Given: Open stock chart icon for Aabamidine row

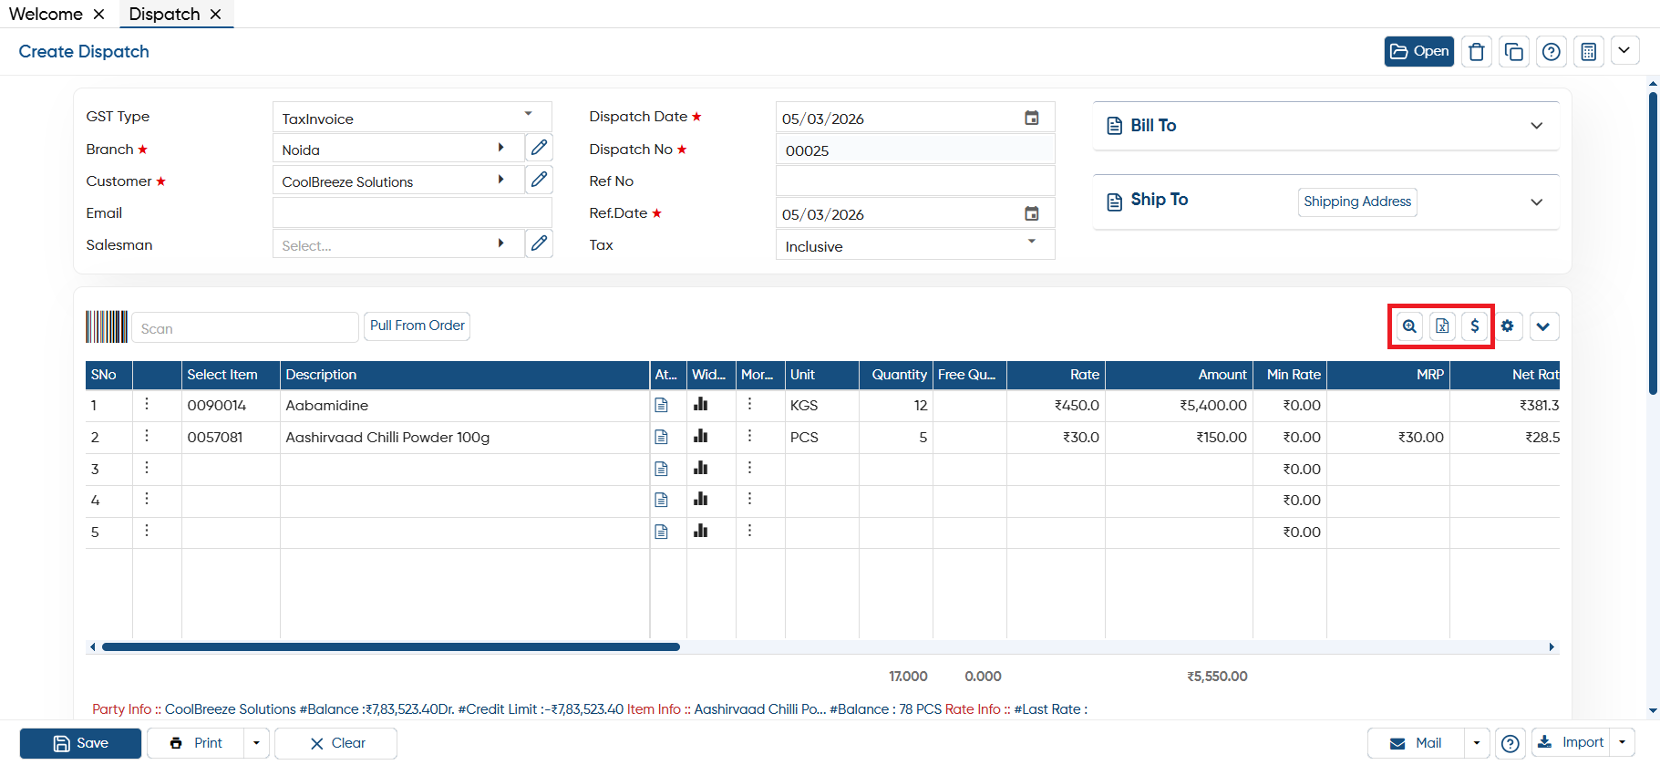Looking at the screenshot, I should click(700, 405).
